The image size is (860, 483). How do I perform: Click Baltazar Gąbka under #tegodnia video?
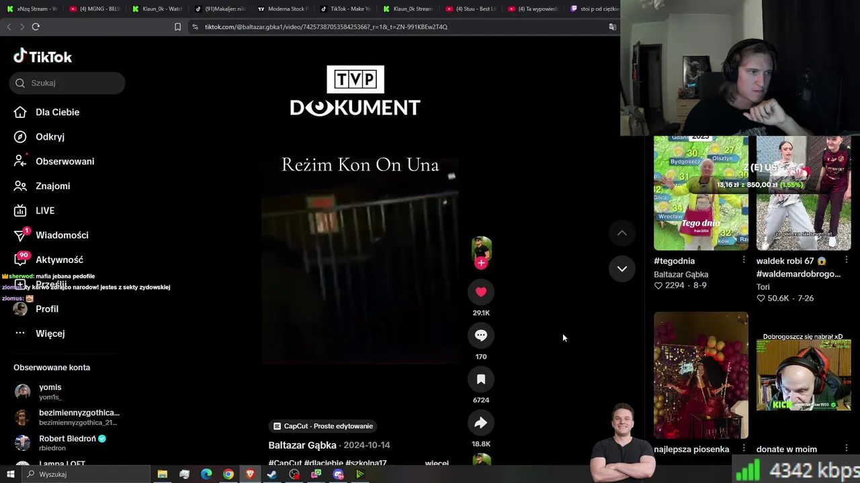681,274
